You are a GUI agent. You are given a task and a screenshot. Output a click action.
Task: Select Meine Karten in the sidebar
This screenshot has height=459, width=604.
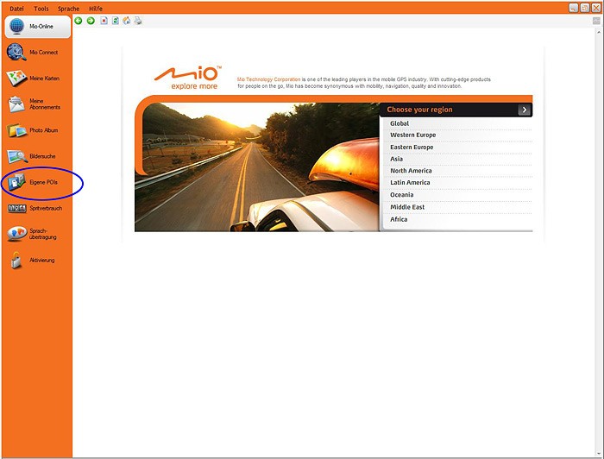coord(36,79)
